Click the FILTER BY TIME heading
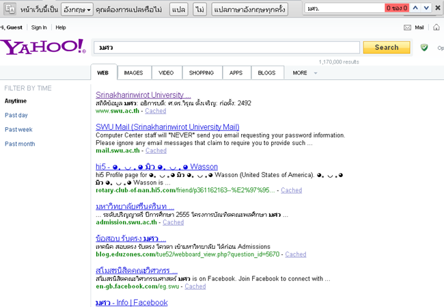This screenshot has height=307, width=444. (x=28, y=88)
